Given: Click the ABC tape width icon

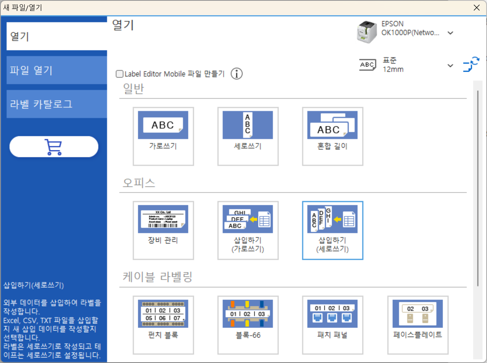Looking at the screenshot, I should [367, 65].
